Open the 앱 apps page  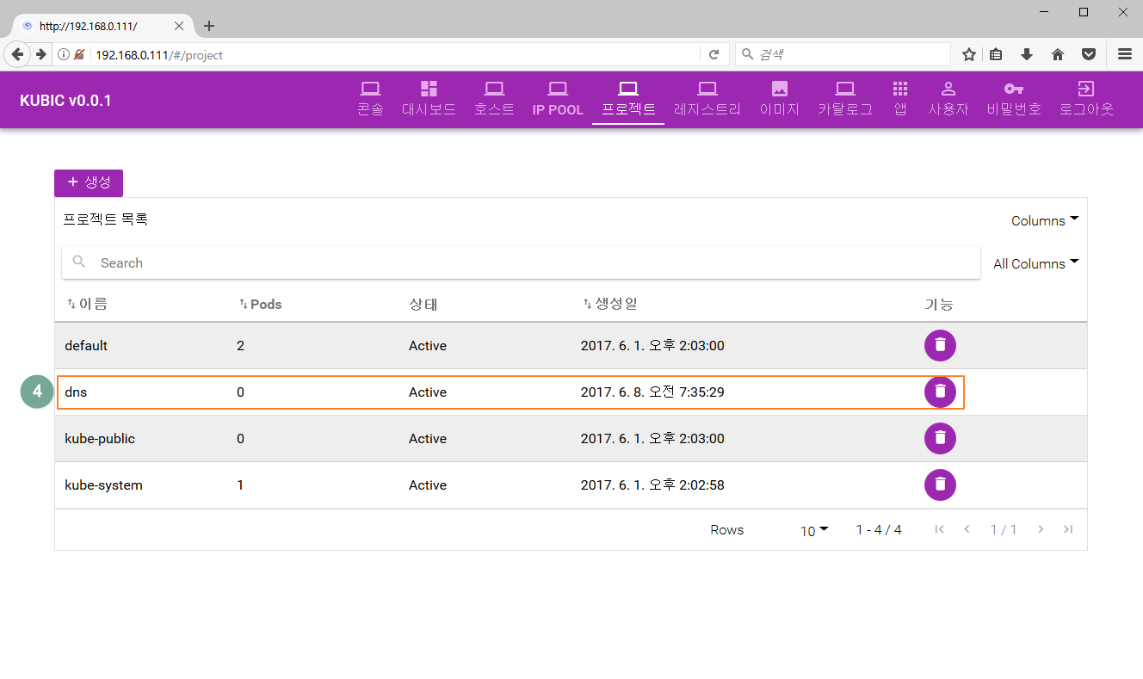coord(900,99)
